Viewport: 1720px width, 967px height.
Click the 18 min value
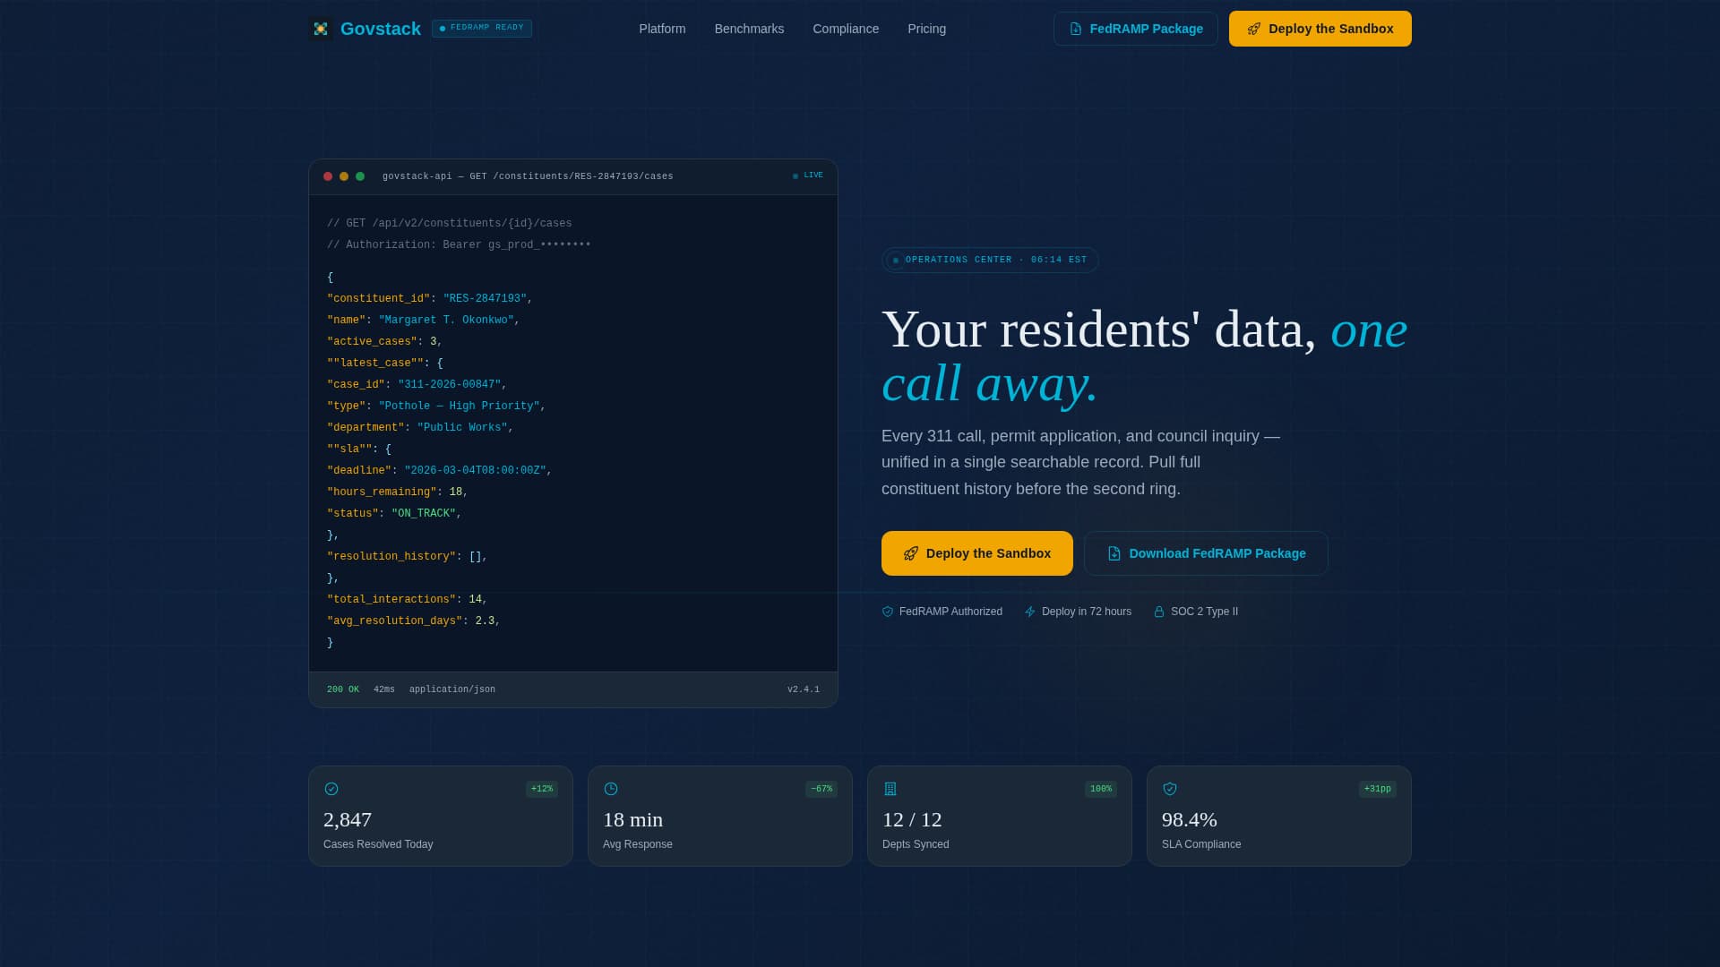click(x=633, y=819)
